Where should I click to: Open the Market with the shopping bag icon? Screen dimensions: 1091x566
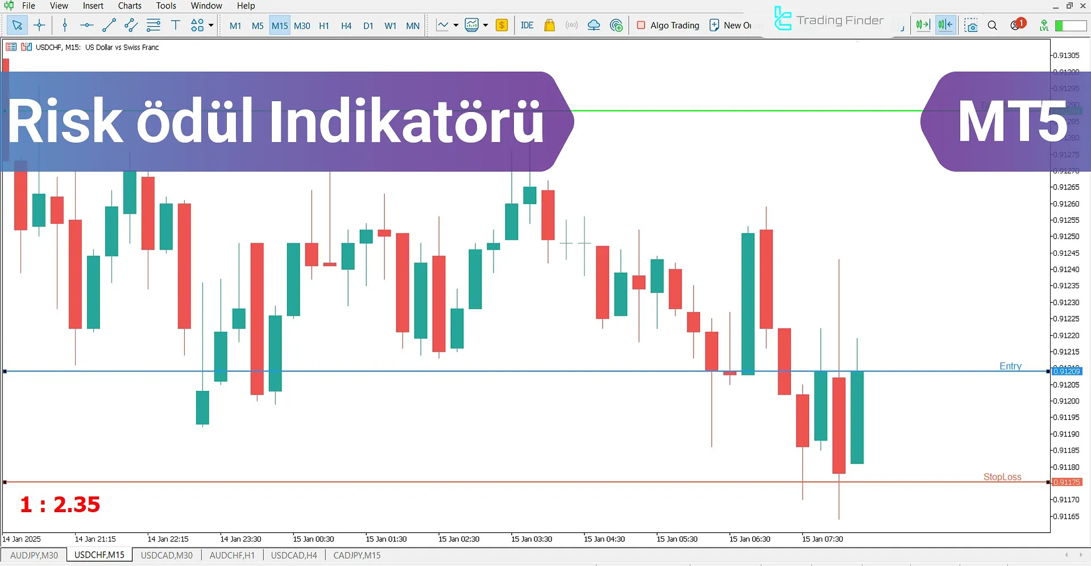pos(549,25)
